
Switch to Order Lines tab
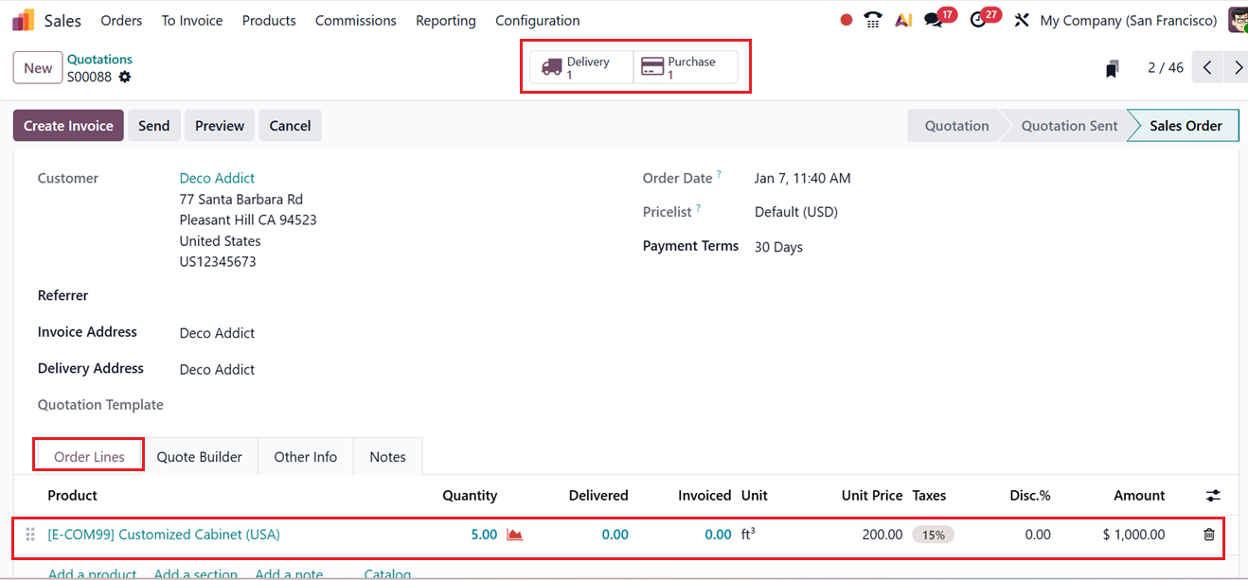tap(89, 457)
